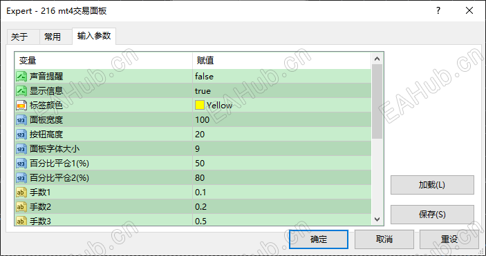This screenshot has width=486, height=256.
Task: Select the 输入参数 tab
Action: (x=94, y=36)
